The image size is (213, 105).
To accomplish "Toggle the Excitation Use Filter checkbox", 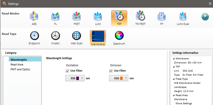I will [x=67, y=71].
